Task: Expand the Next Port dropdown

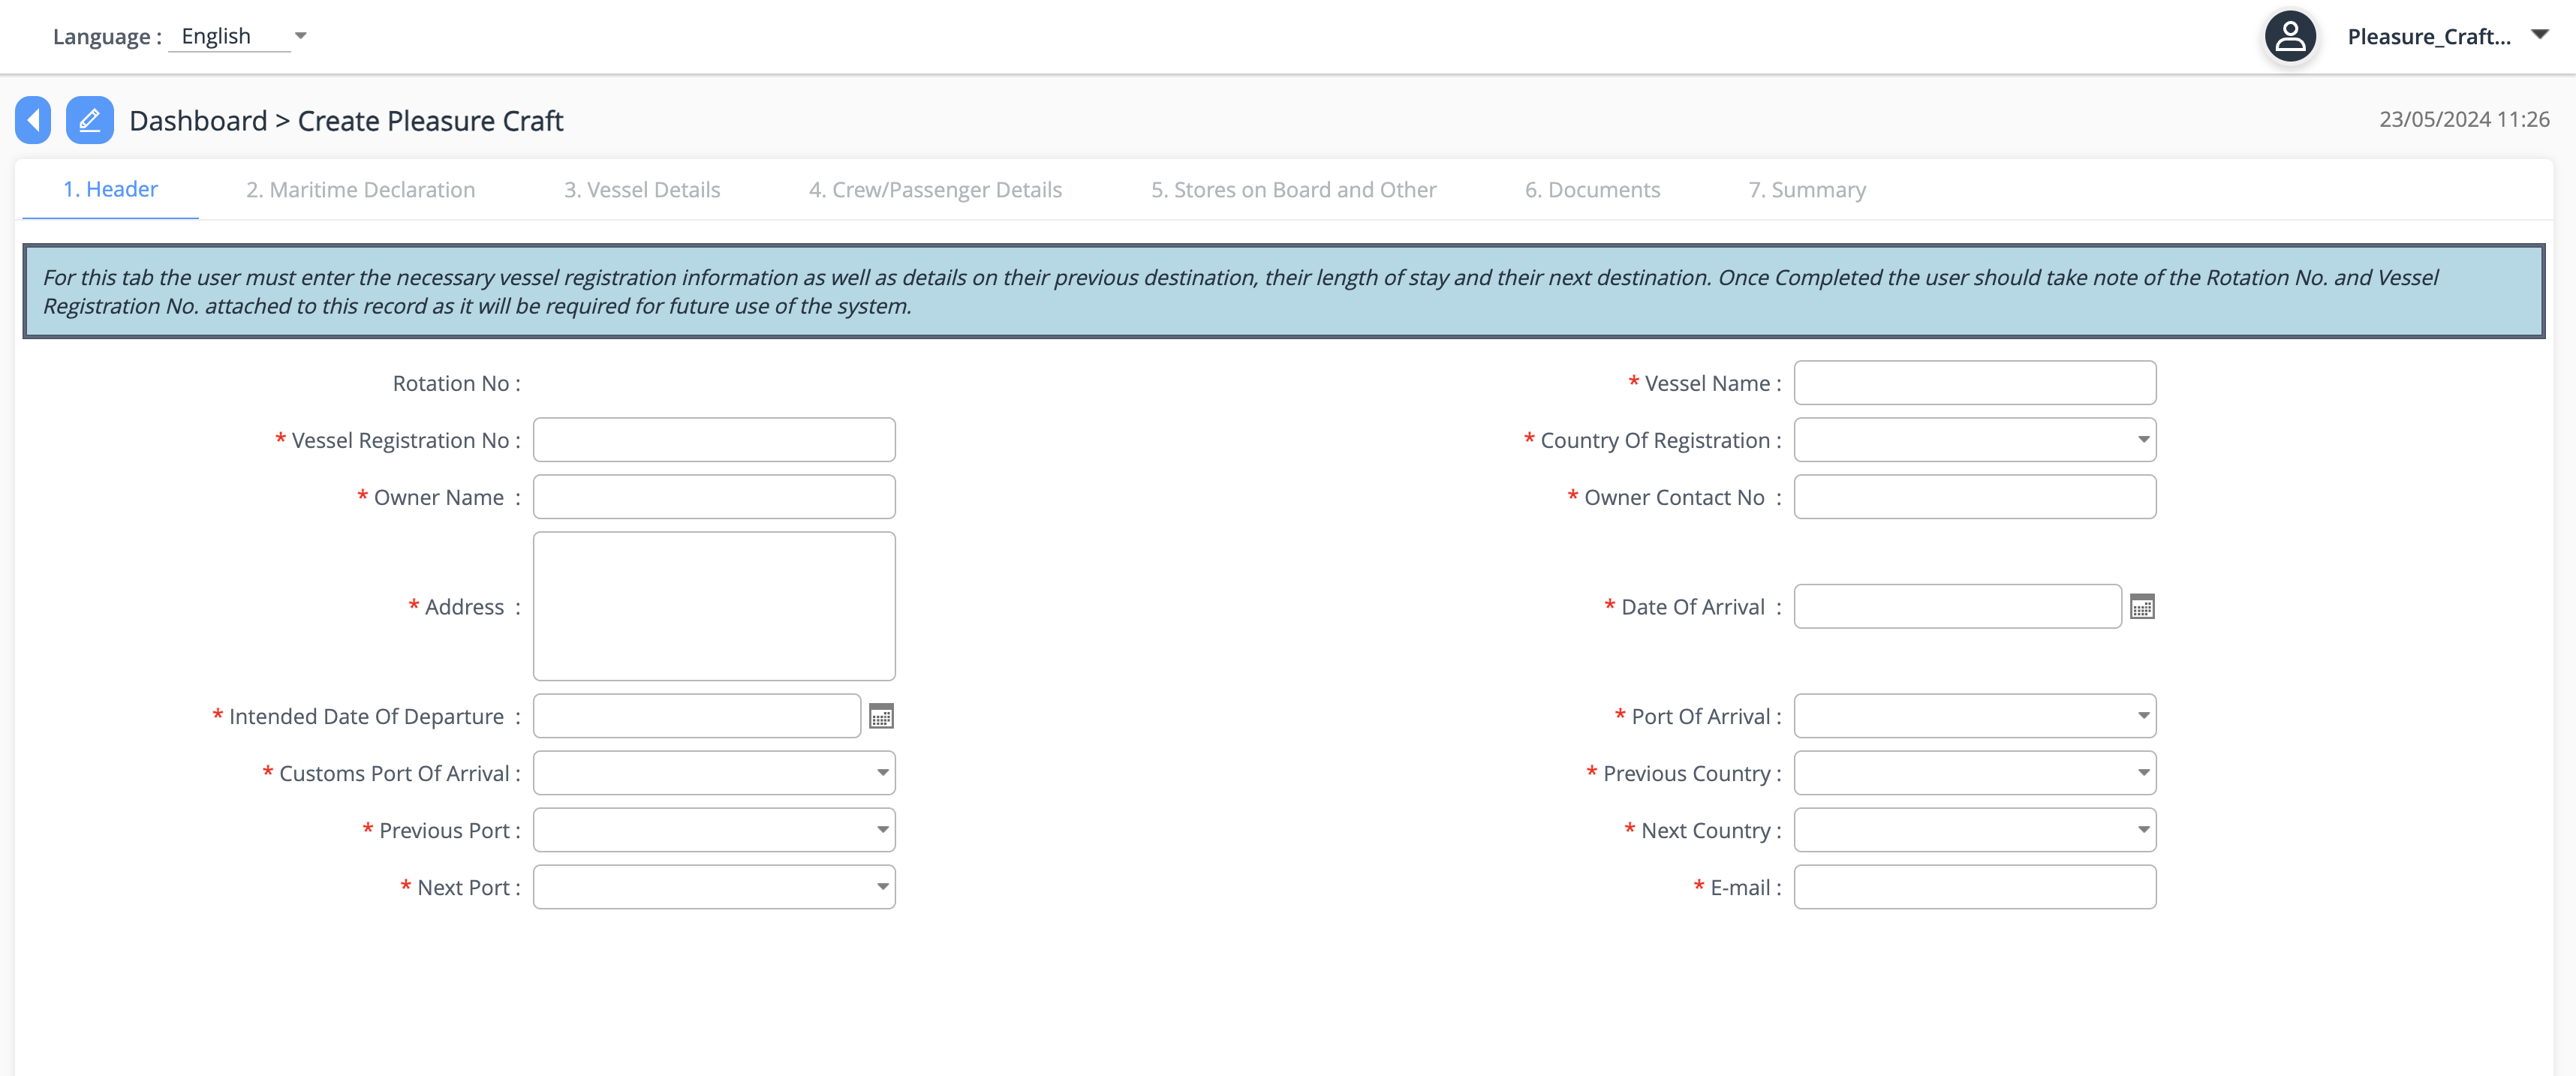Action: click(713, 887)
